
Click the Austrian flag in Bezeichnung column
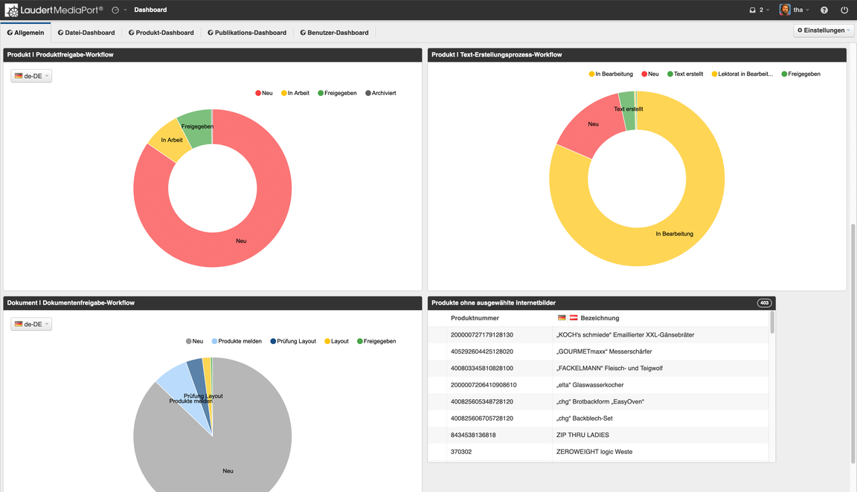coord(574,318)
